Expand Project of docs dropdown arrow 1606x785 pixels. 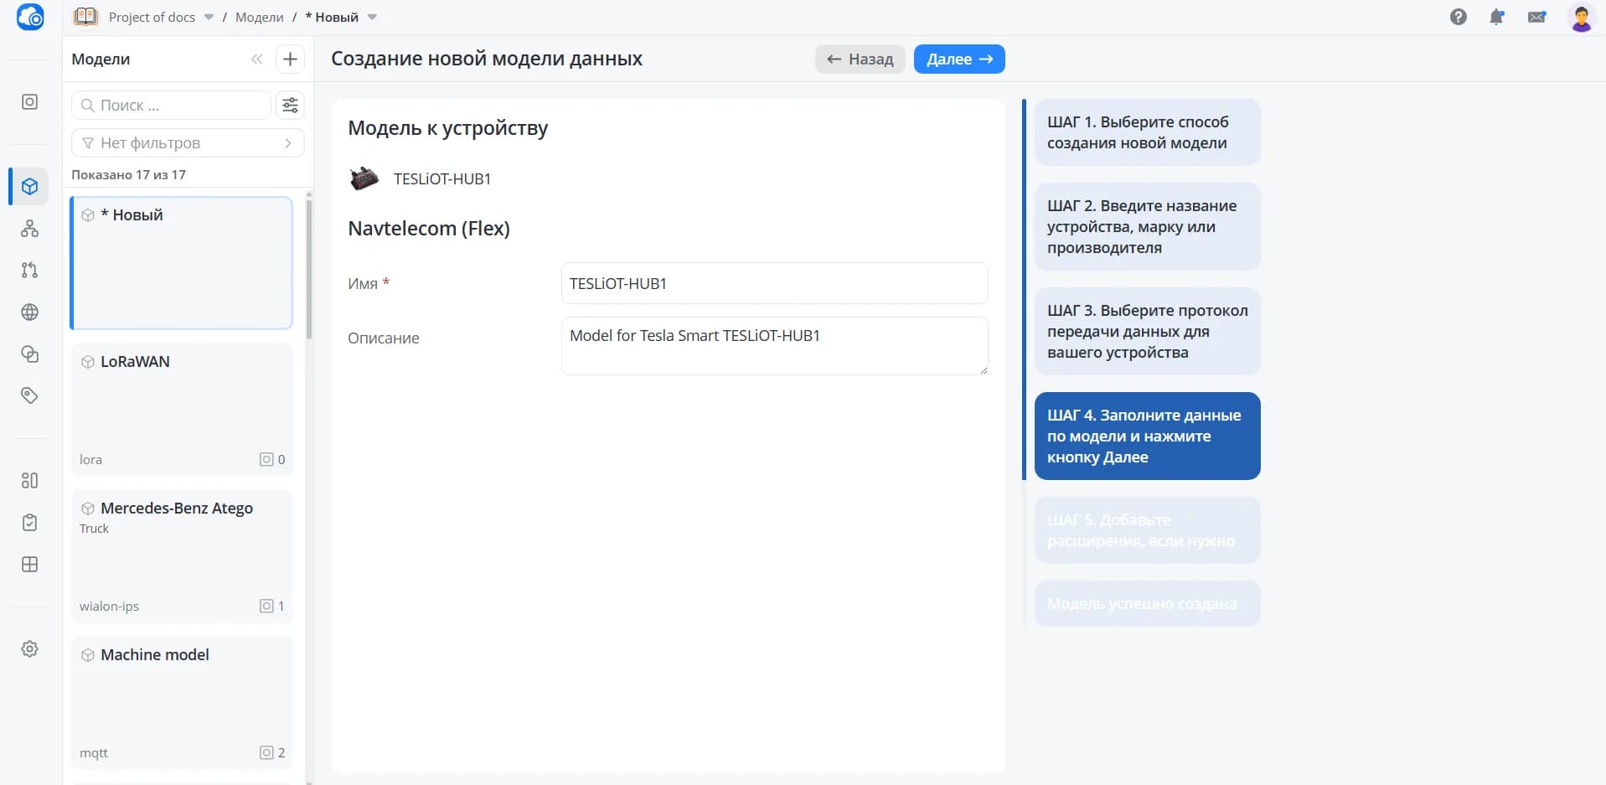(x=209, y=17)
